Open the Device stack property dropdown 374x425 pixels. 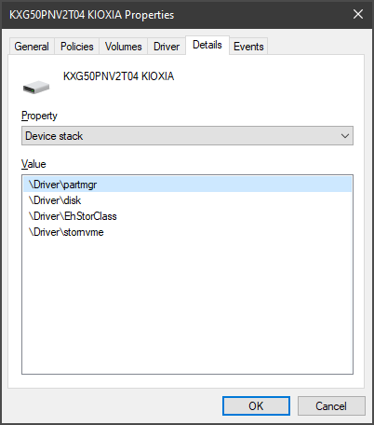tap(187, 136)
